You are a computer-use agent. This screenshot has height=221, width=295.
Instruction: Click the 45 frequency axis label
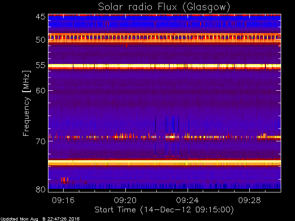[x=41, y=17]
